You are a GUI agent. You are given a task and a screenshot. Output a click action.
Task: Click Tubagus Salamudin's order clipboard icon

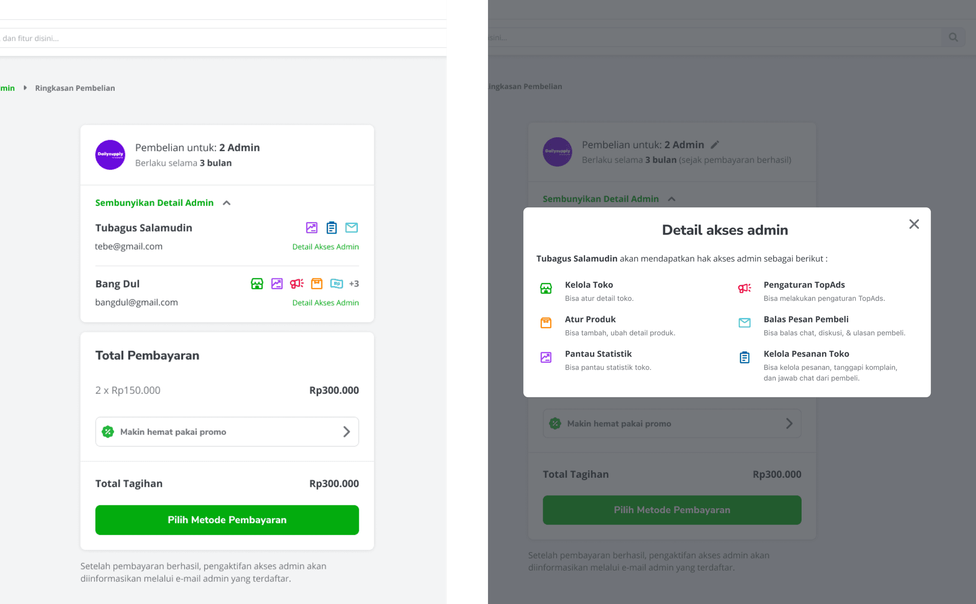[x=332, y=228]
